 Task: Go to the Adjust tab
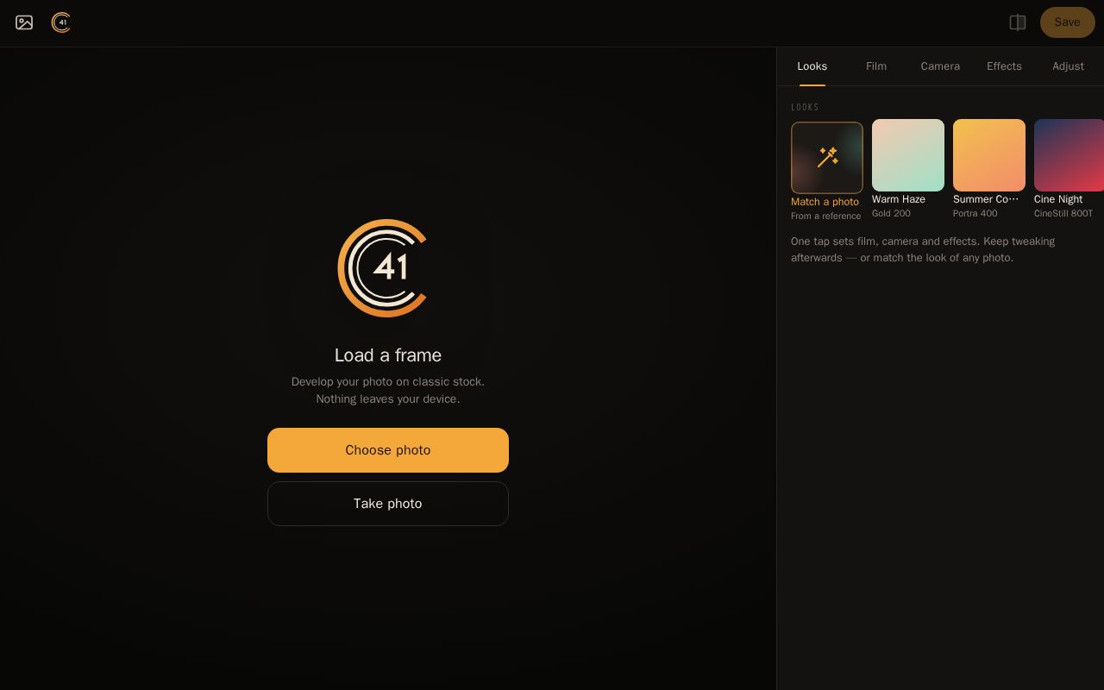(x=1068, y=66)
